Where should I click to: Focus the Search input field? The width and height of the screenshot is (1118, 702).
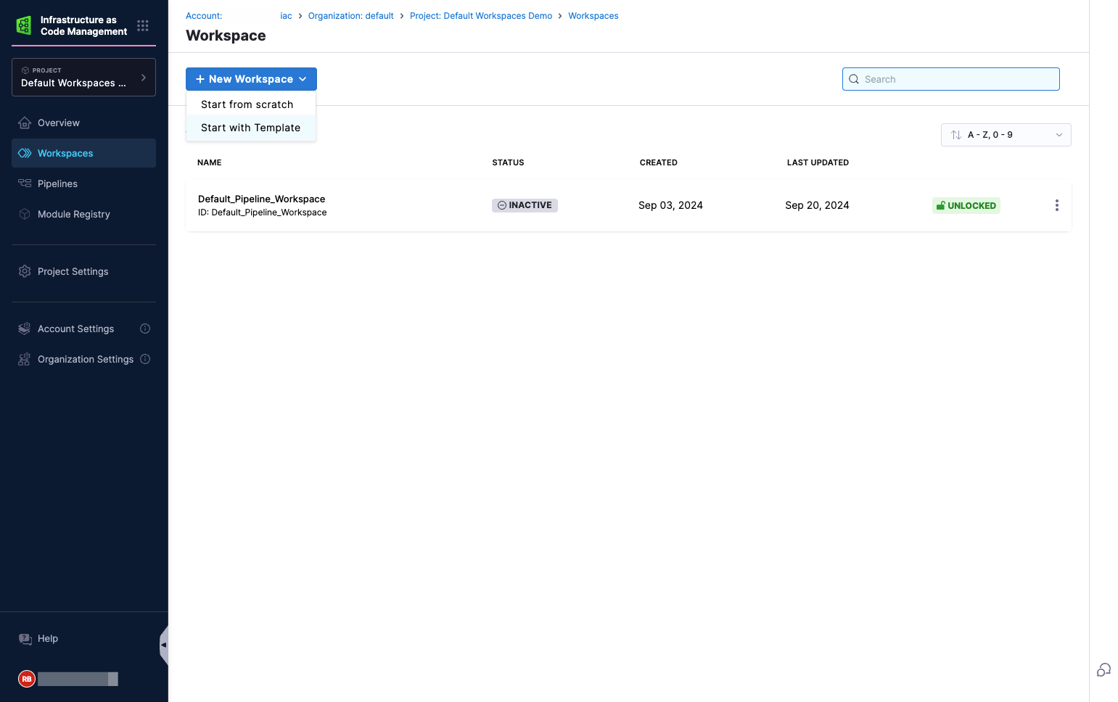pyautogui.click(x=950, y=79)
